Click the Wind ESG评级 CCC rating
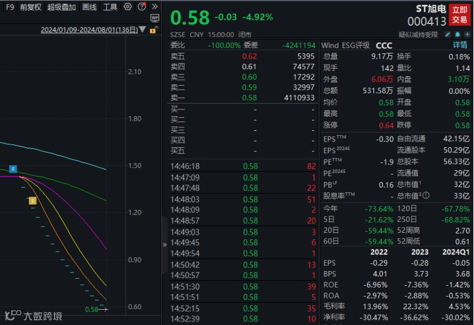This screenshot has width=474, height=325. (x=384, y=45)
